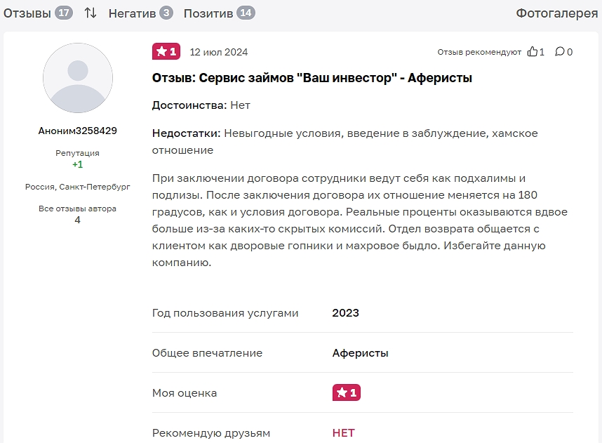Click the 3 negative reviews count badge
602x443 pixels.
point(166,13)
